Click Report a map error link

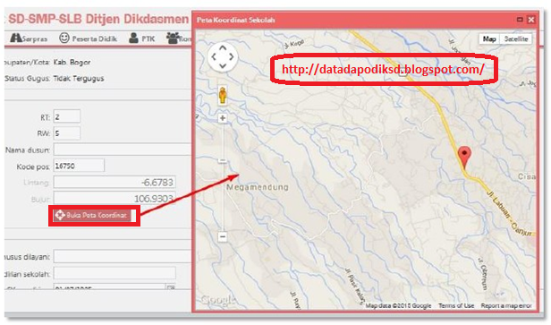click(506, 305)
